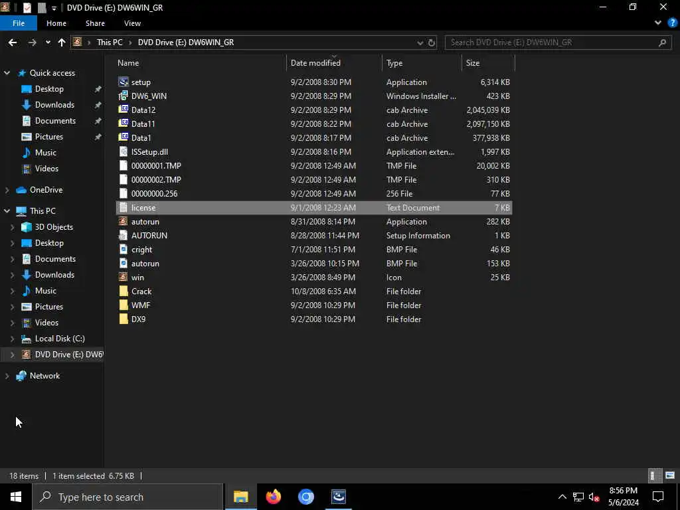Collapse the This PC tree node
The height and width of the screenshot is (510, 680).
coord(7,211)
